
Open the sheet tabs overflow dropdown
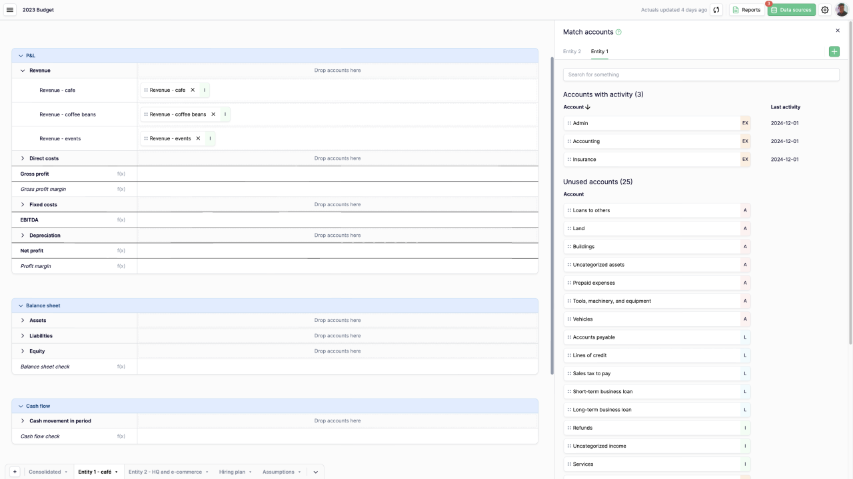pos(315,472)
